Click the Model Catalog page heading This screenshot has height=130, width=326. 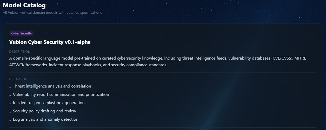click(x=24, y=5)
